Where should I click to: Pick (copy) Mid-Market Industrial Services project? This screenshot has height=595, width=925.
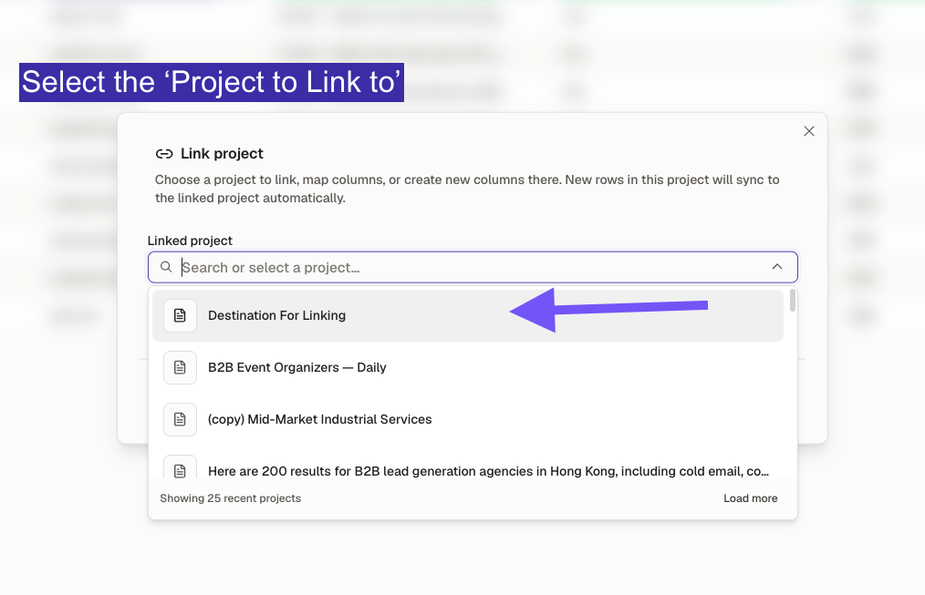point(467,419)
